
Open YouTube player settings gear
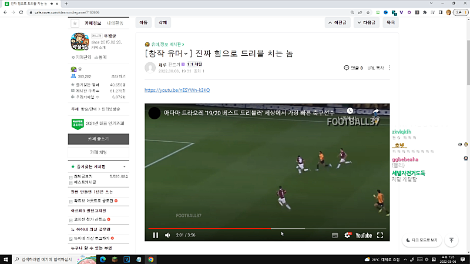coord(347,235)
